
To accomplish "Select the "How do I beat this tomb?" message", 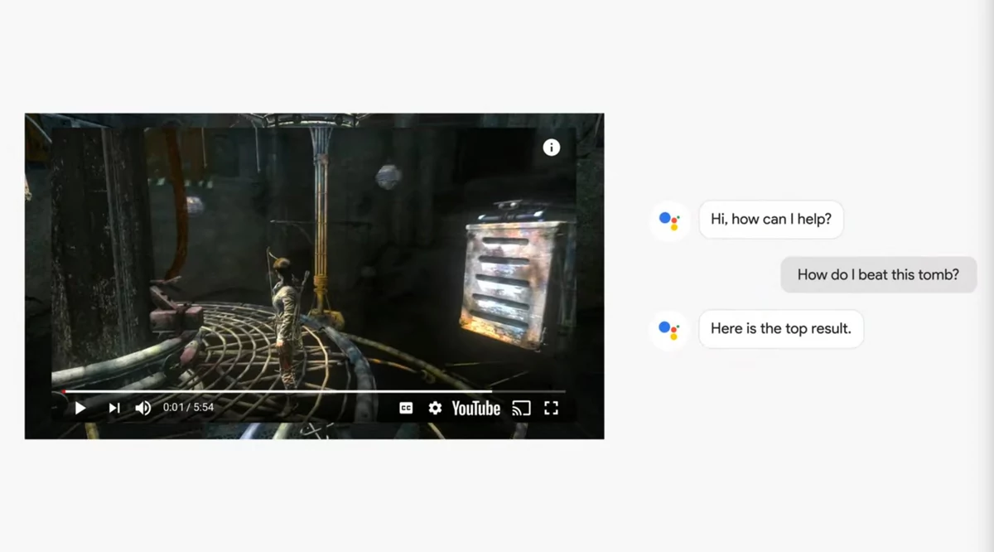I will 878,274.
